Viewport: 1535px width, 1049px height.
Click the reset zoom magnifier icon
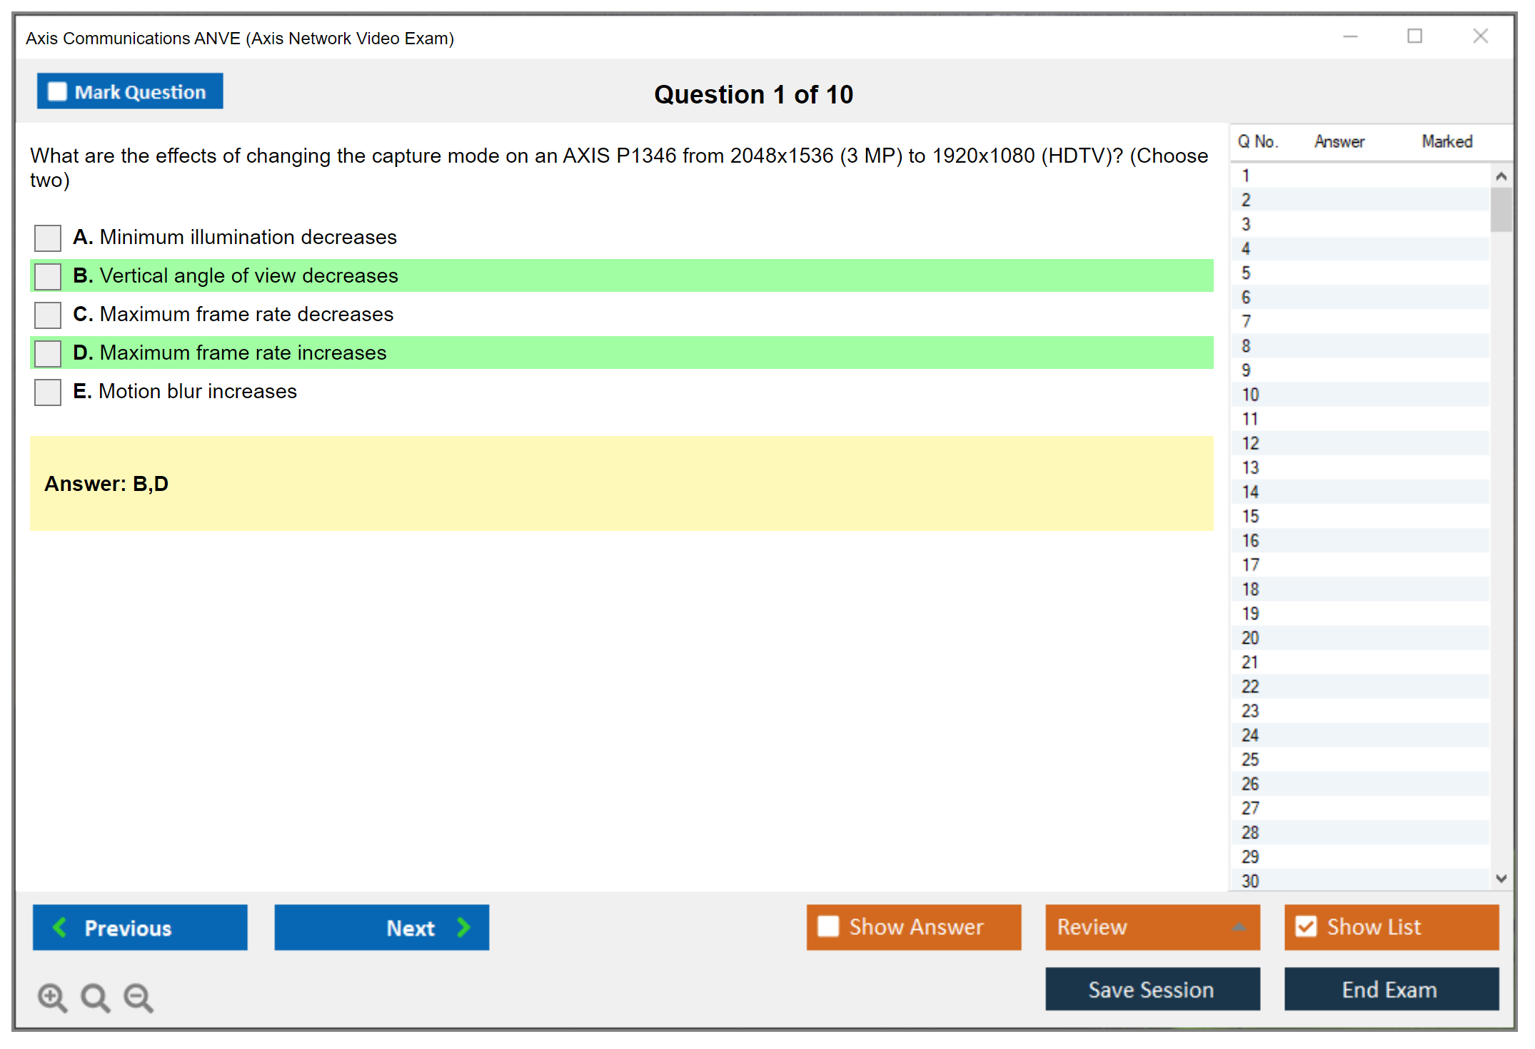pos(95,997)
